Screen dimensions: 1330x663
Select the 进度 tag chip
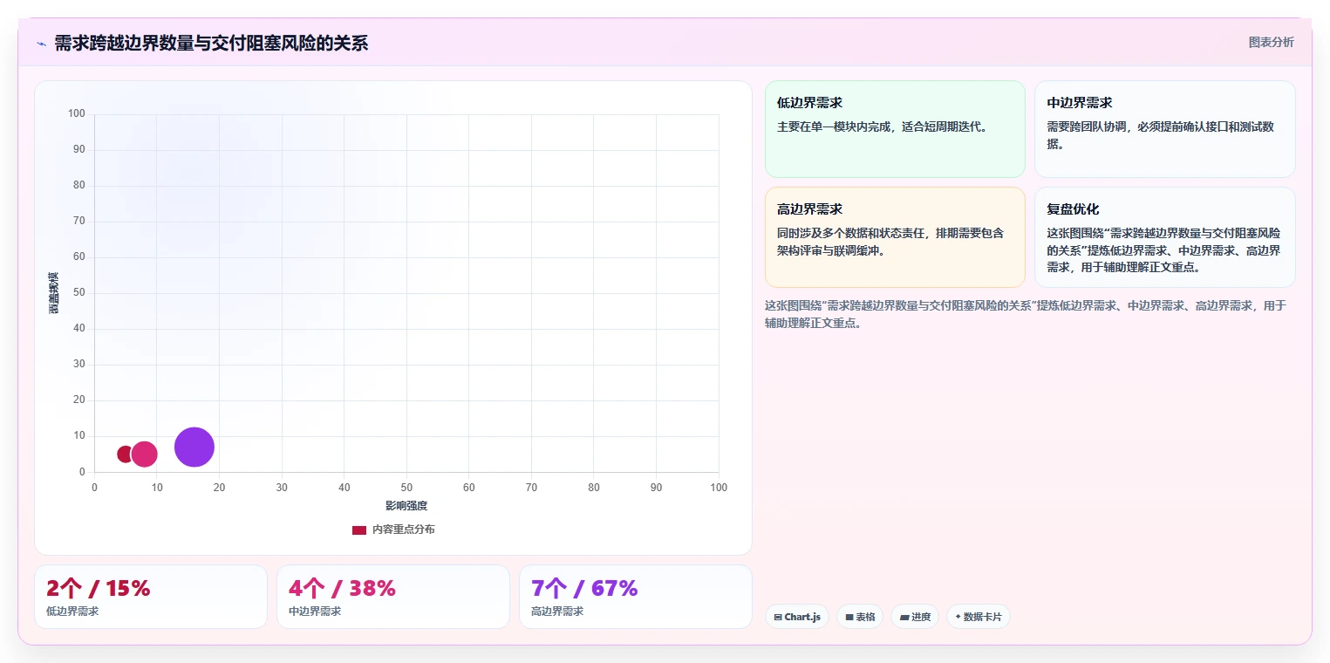915,617
